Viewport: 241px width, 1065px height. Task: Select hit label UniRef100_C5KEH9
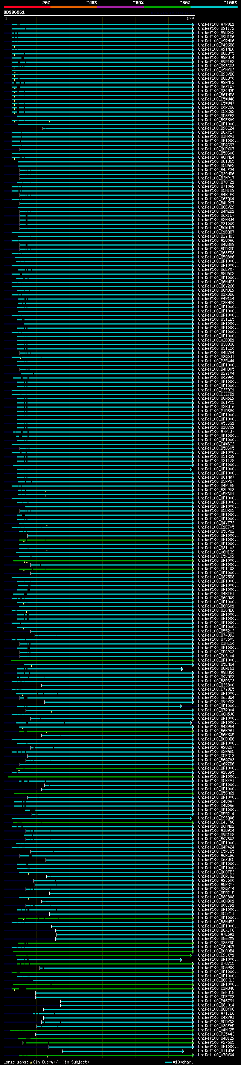click(216, 556)
